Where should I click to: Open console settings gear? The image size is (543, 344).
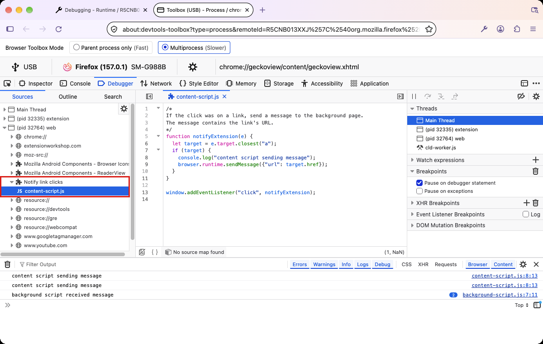click(523, 264)
